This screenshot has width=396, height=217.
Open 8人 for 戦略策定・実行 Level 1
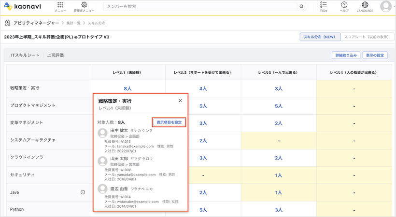[x=127, y=89]
